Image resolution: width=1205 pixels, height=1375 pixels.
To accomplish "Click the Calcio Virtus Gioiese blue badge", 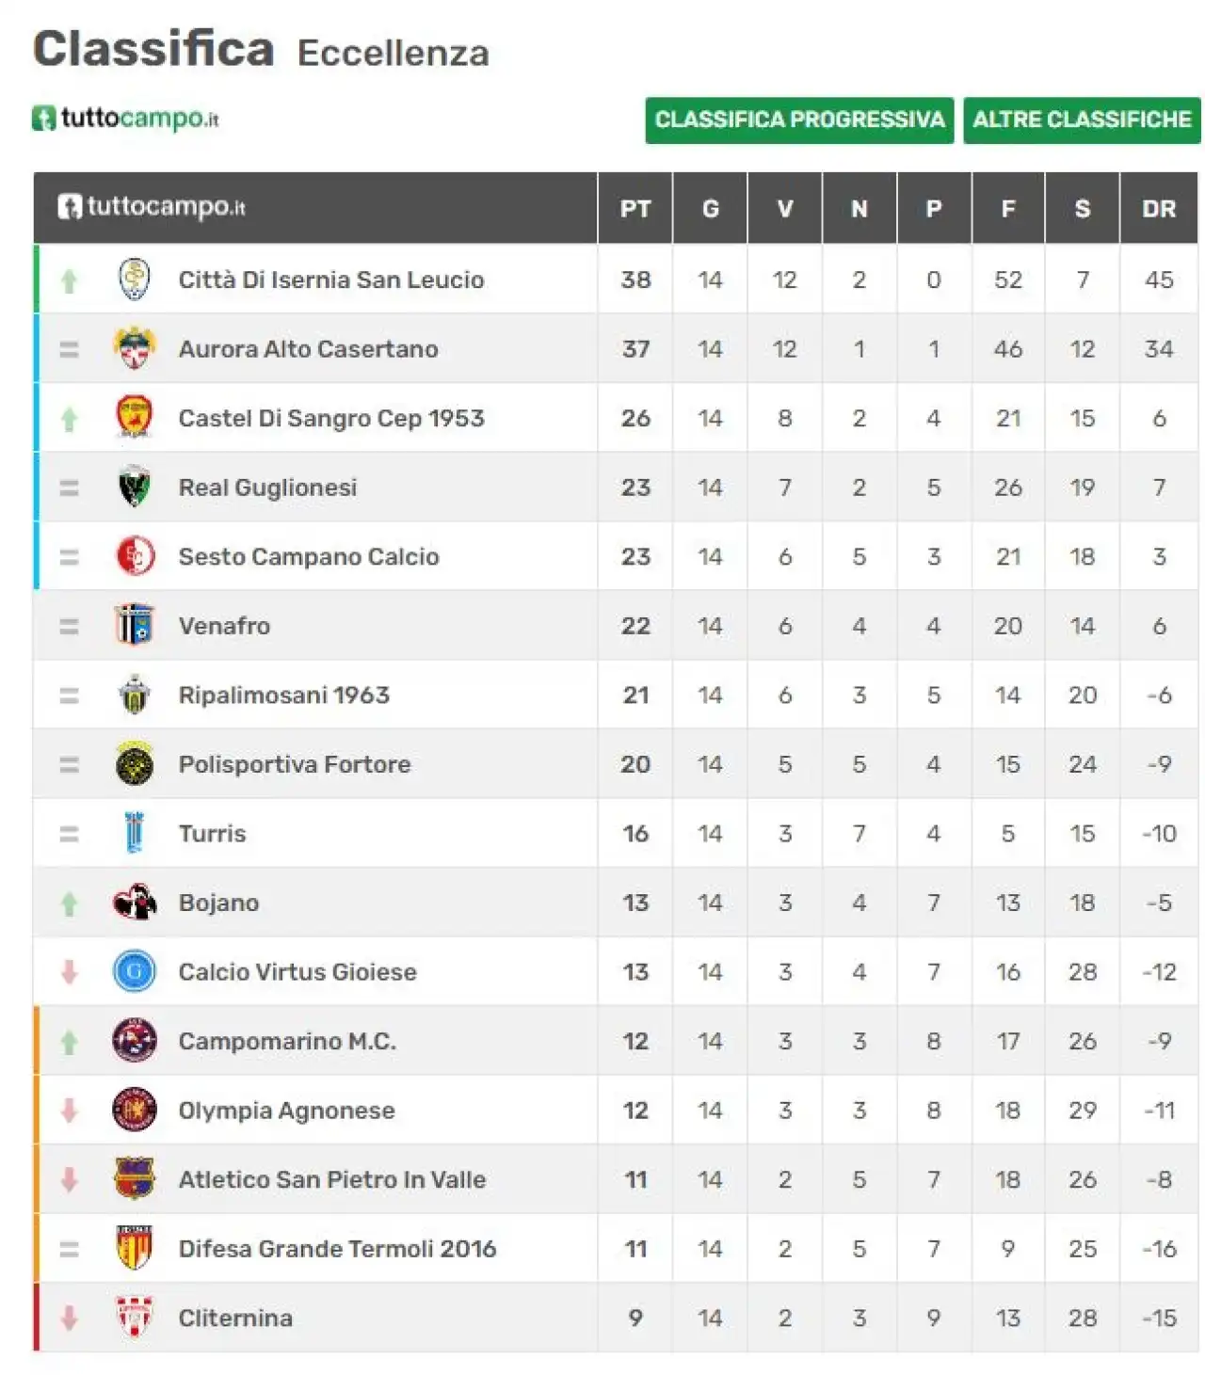I will (x=135, y=972).
